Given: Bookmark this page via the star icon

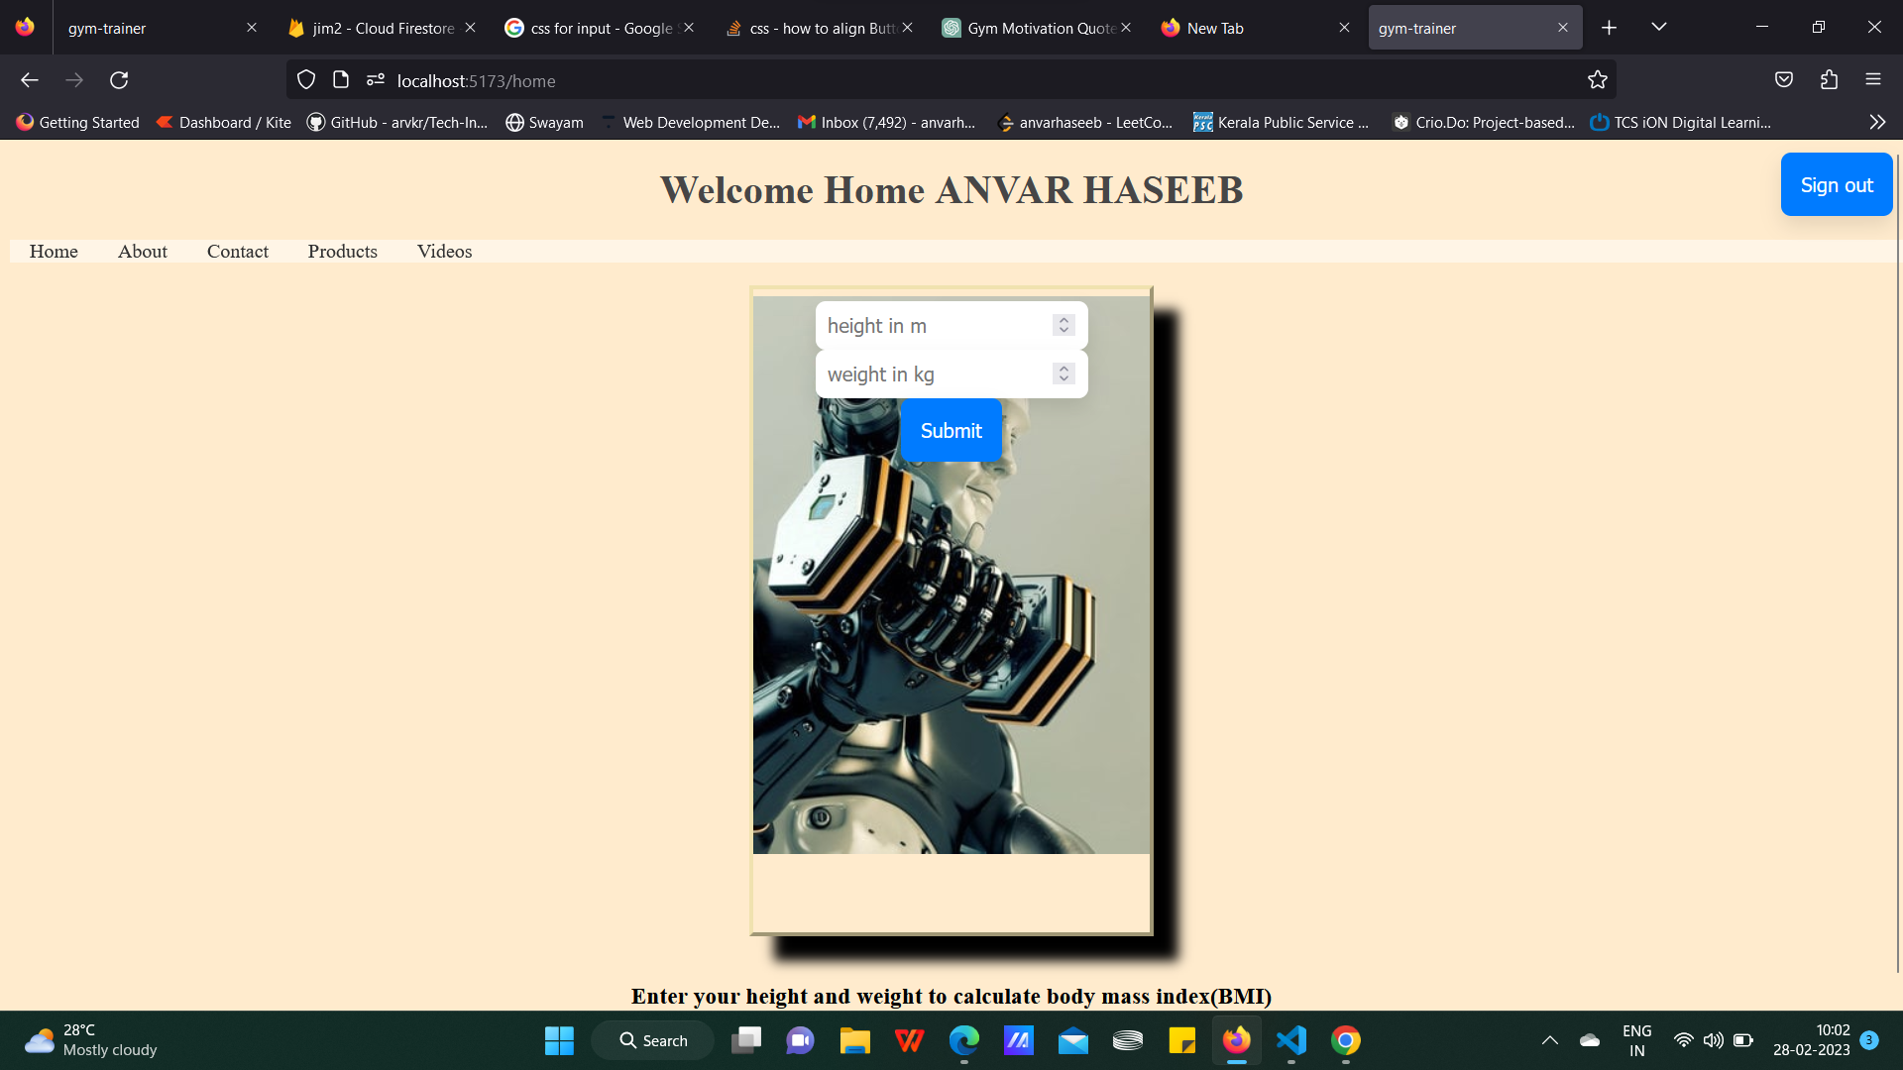Looking at the screenshot, I should [1597, 79].
